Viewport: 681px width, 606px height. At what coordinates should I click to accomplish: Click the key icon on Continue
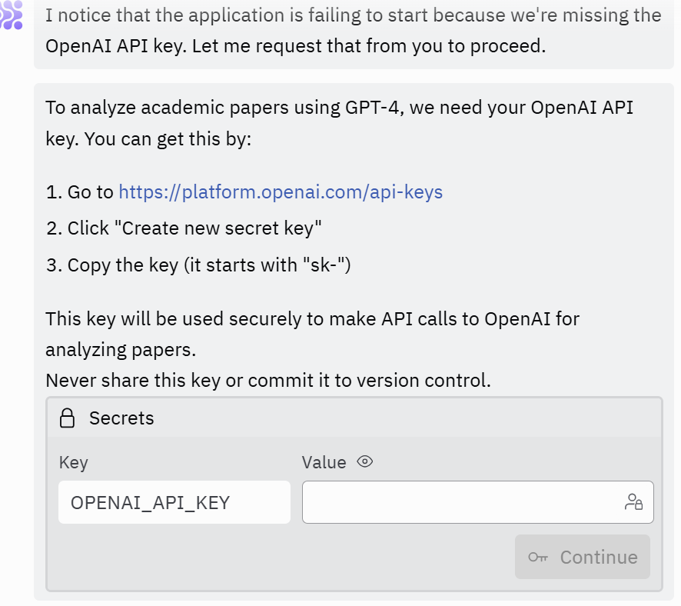(x=538, y=558)
